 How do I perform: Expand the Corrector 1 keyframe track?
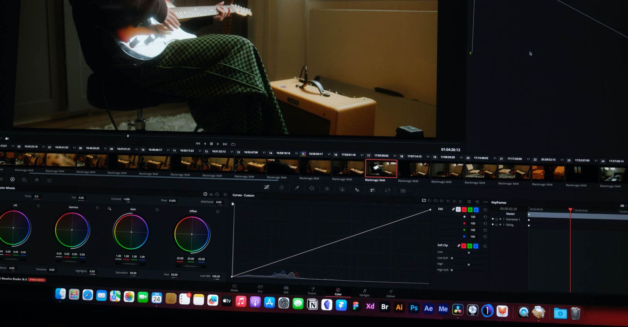[504, 219]
